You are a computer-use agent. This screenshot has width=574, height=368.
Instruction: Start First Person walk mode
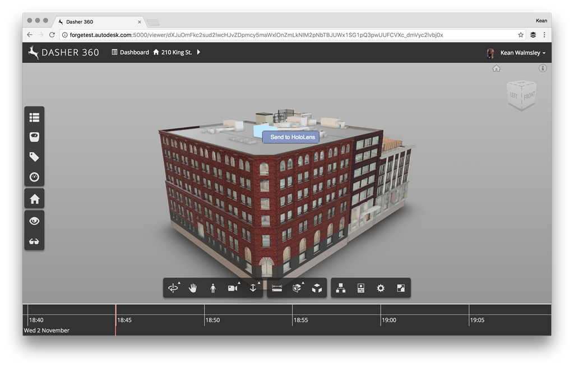tap(213, 288)
